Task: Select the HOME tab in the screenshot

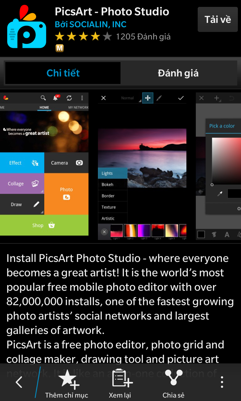Action: click(x=44, y=107)
